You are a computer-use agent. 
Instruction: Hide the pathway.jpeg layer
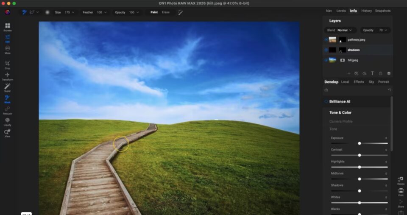click(x=326, y=40)
